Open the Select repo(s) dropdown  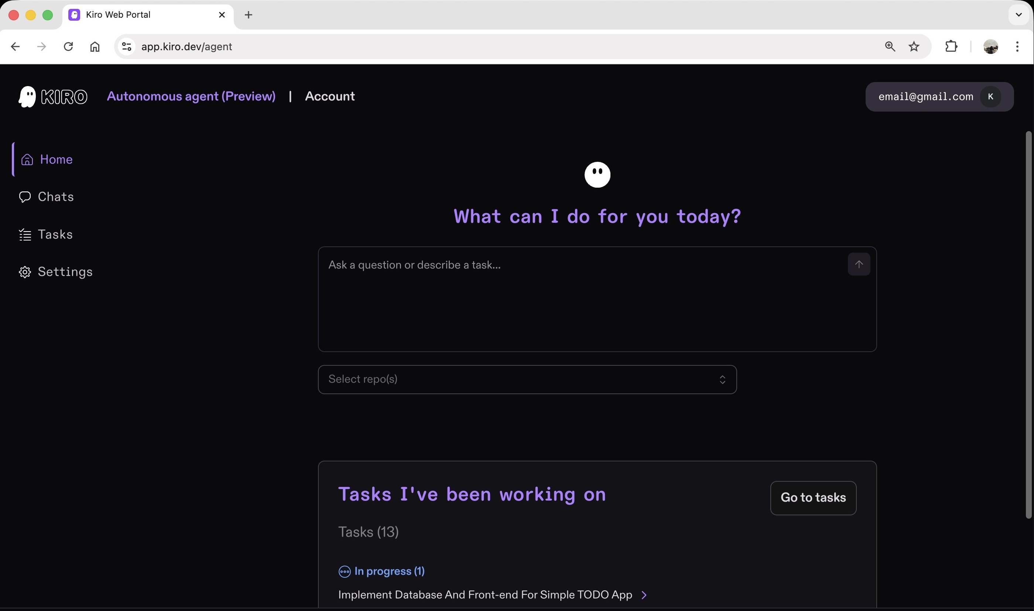(x=527, y=379)
